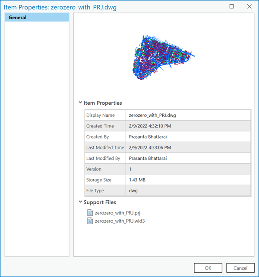Viewport: 259px width, 277px height.
Task: Click the Version value 1
Action: tap(130, 169)
